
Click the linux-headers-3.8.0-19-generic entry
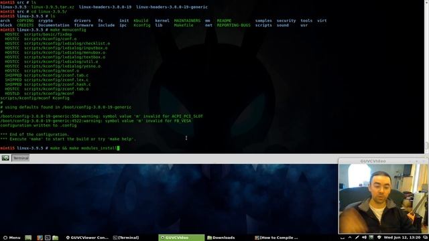coord(172,7)
